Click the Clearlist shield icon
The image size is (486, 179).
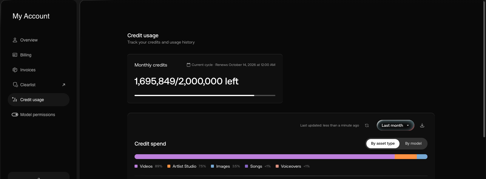(15, 85)
